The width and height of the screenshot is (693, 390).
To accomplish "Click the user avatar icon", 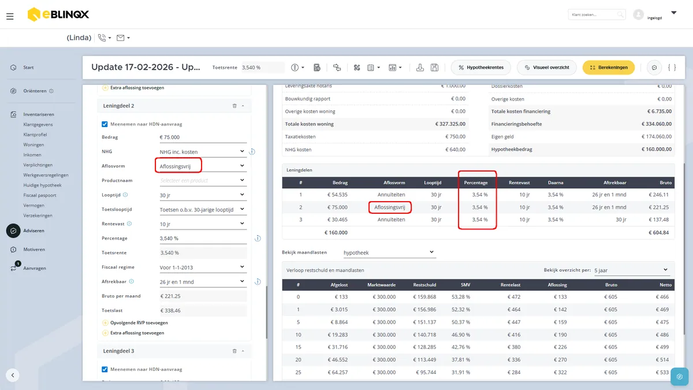I will 638,14.
